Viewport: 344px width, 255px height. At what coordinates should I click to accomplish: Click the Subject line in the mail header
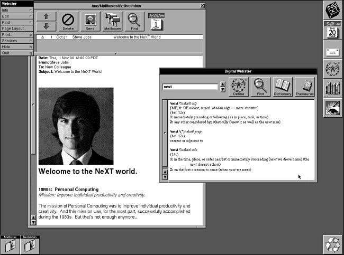pyautogui.click(x=70, y=72)
